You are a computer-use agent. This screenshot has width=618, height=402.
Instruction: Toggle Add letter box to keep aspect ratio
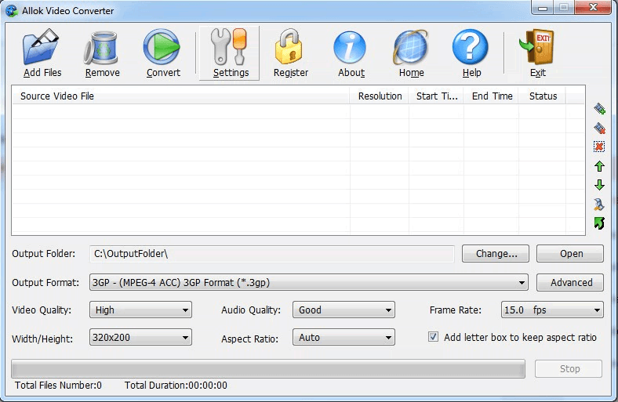433,337
